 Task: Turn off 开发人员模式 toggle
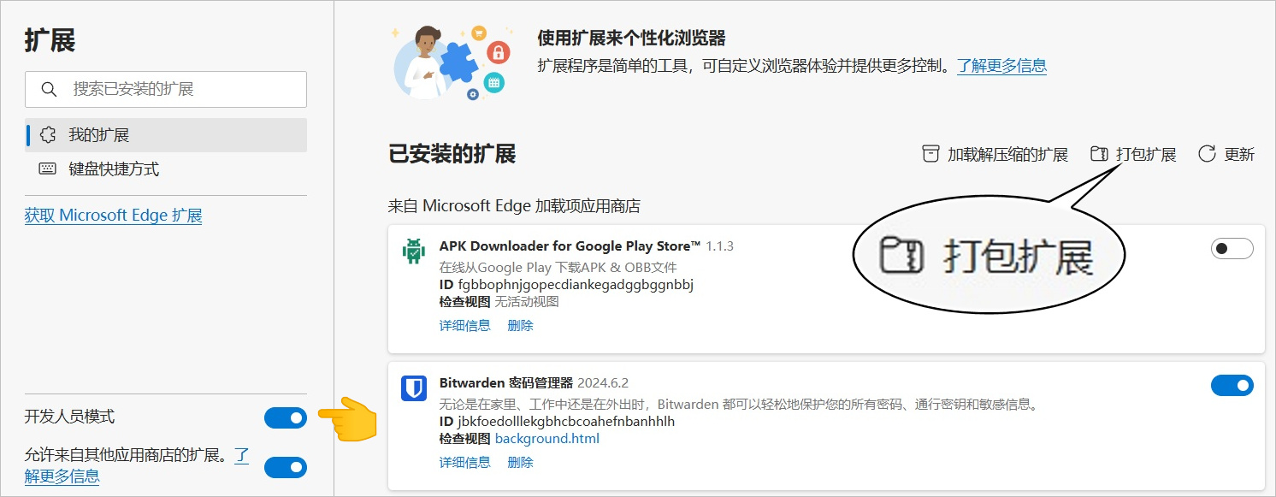pos(285,417)
